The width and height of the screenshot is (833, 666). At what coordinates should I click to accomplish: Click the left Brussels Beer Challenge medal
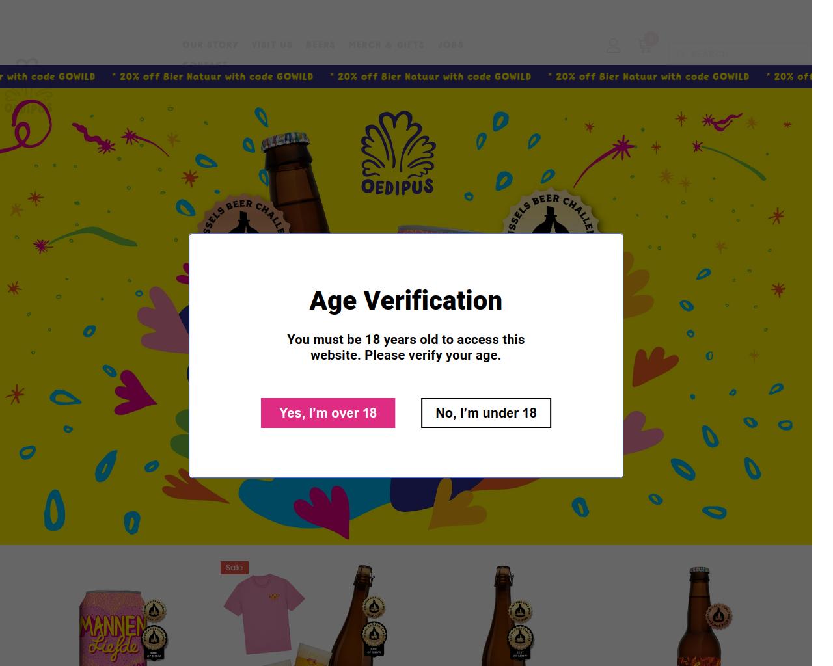(244, 215)
